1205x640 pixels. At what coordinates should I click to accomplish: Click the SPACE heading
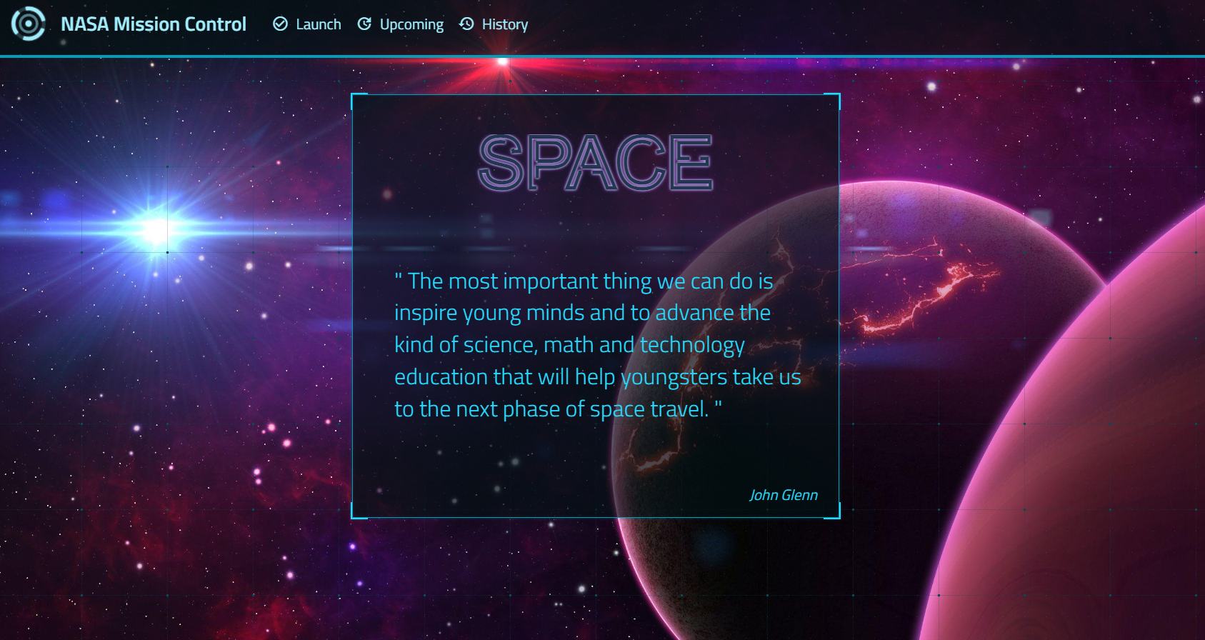coord(596,163)
